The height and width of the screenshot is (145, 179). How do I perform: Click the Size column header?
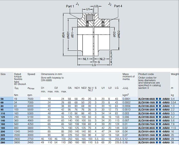click(x=3, y=74)
